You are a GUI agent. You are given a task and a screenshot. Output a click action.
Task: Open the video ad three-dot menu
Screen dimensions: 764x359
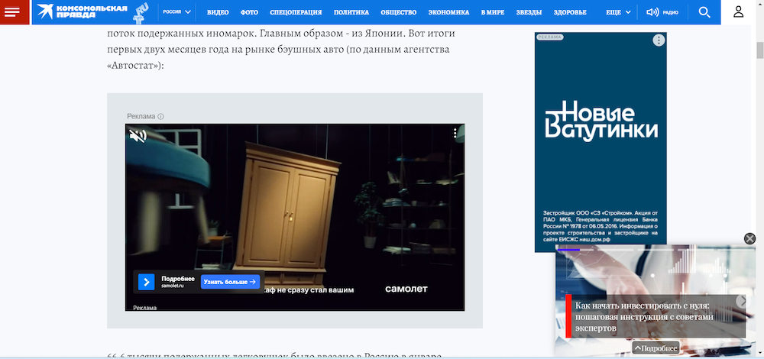point(455,134)
